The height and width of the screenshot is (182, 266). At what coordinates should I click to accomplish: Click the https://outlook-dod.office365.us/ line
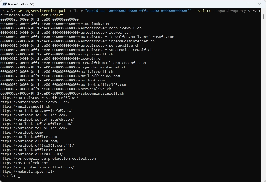click(36, 111)
